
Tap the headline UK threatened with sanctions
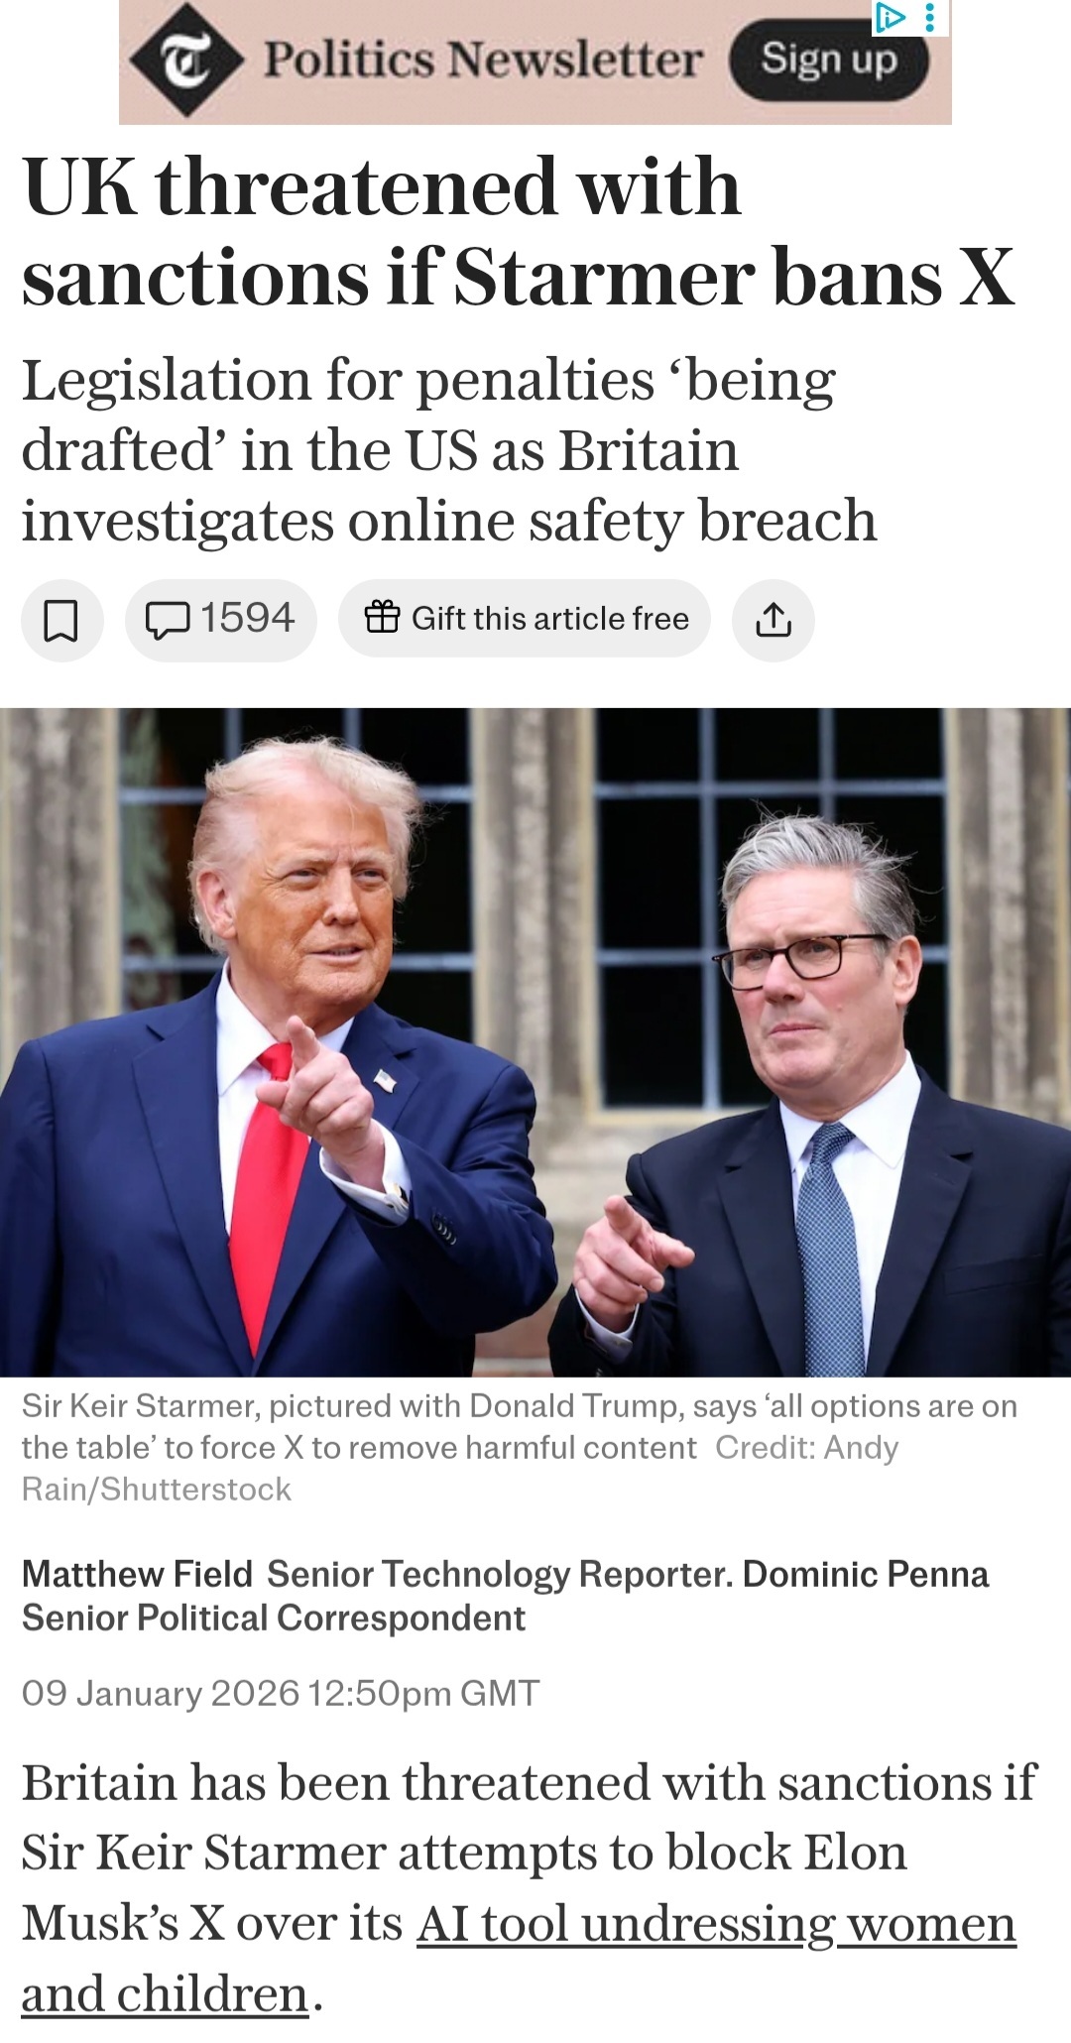[518, 231]
